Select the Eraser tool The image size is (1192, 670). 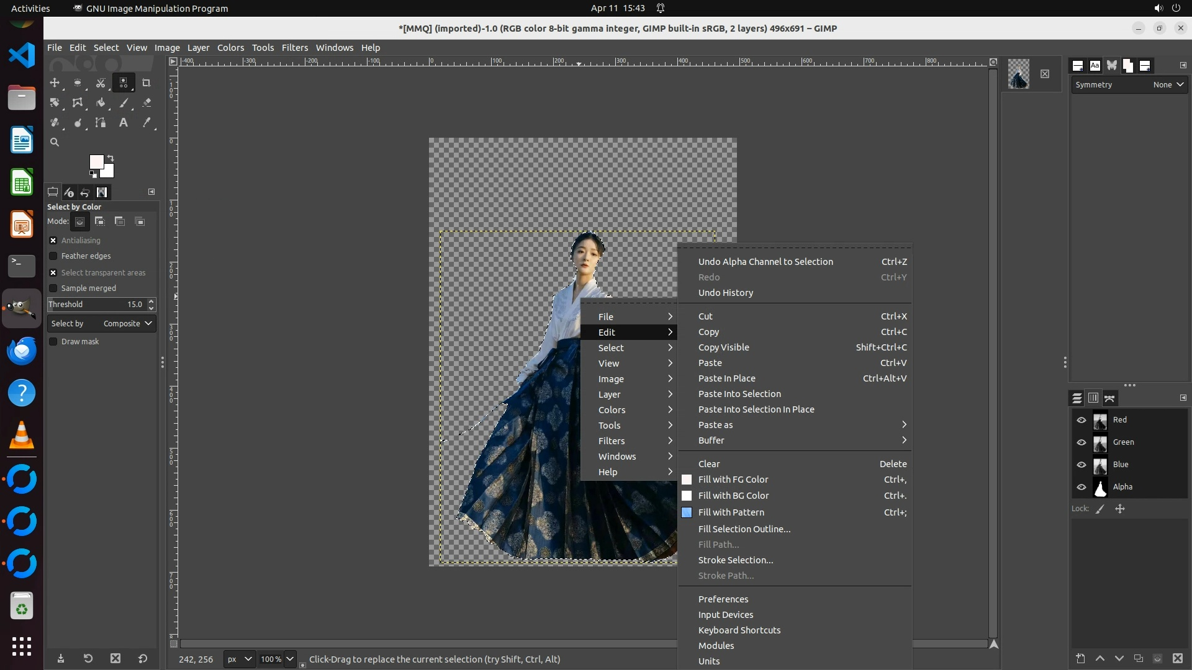coord(147,103)
